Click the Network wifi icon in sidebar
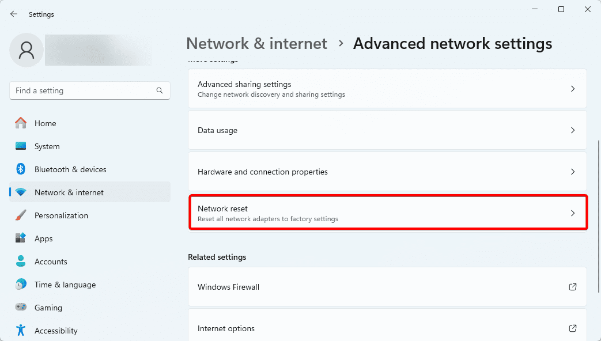The width and height of the screenshot is (601, 341). point(21,192)
